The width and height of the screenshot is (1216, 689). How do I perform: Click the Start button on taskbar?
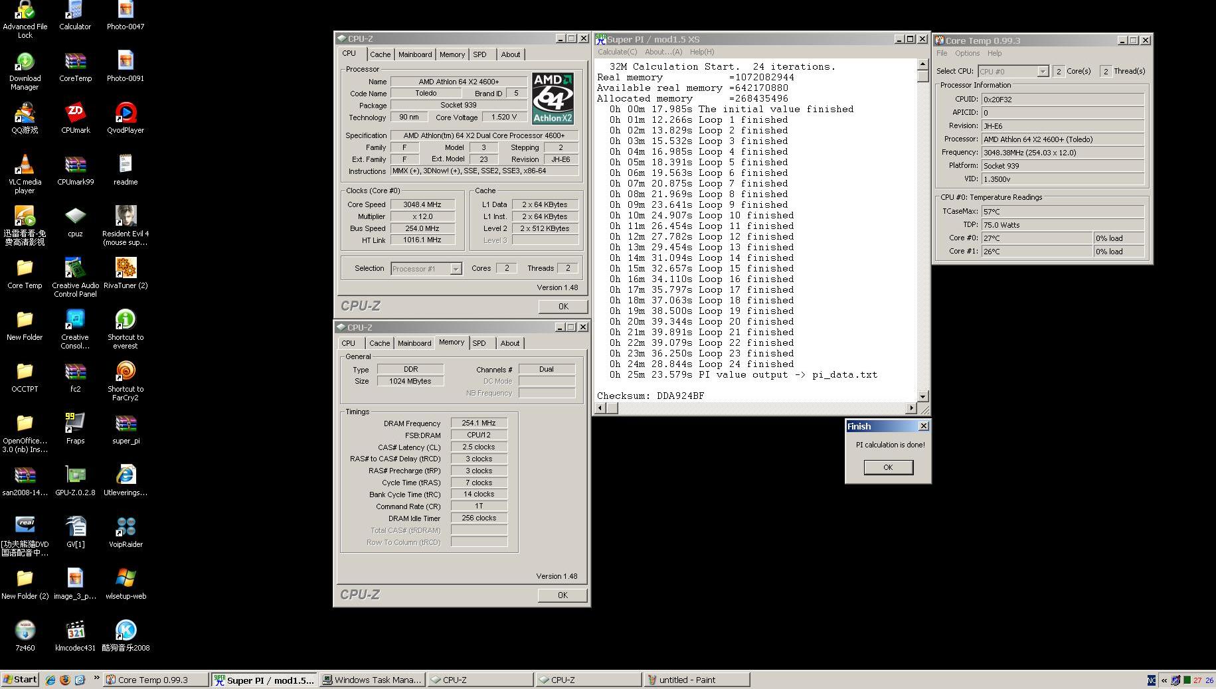click(19, 679)
